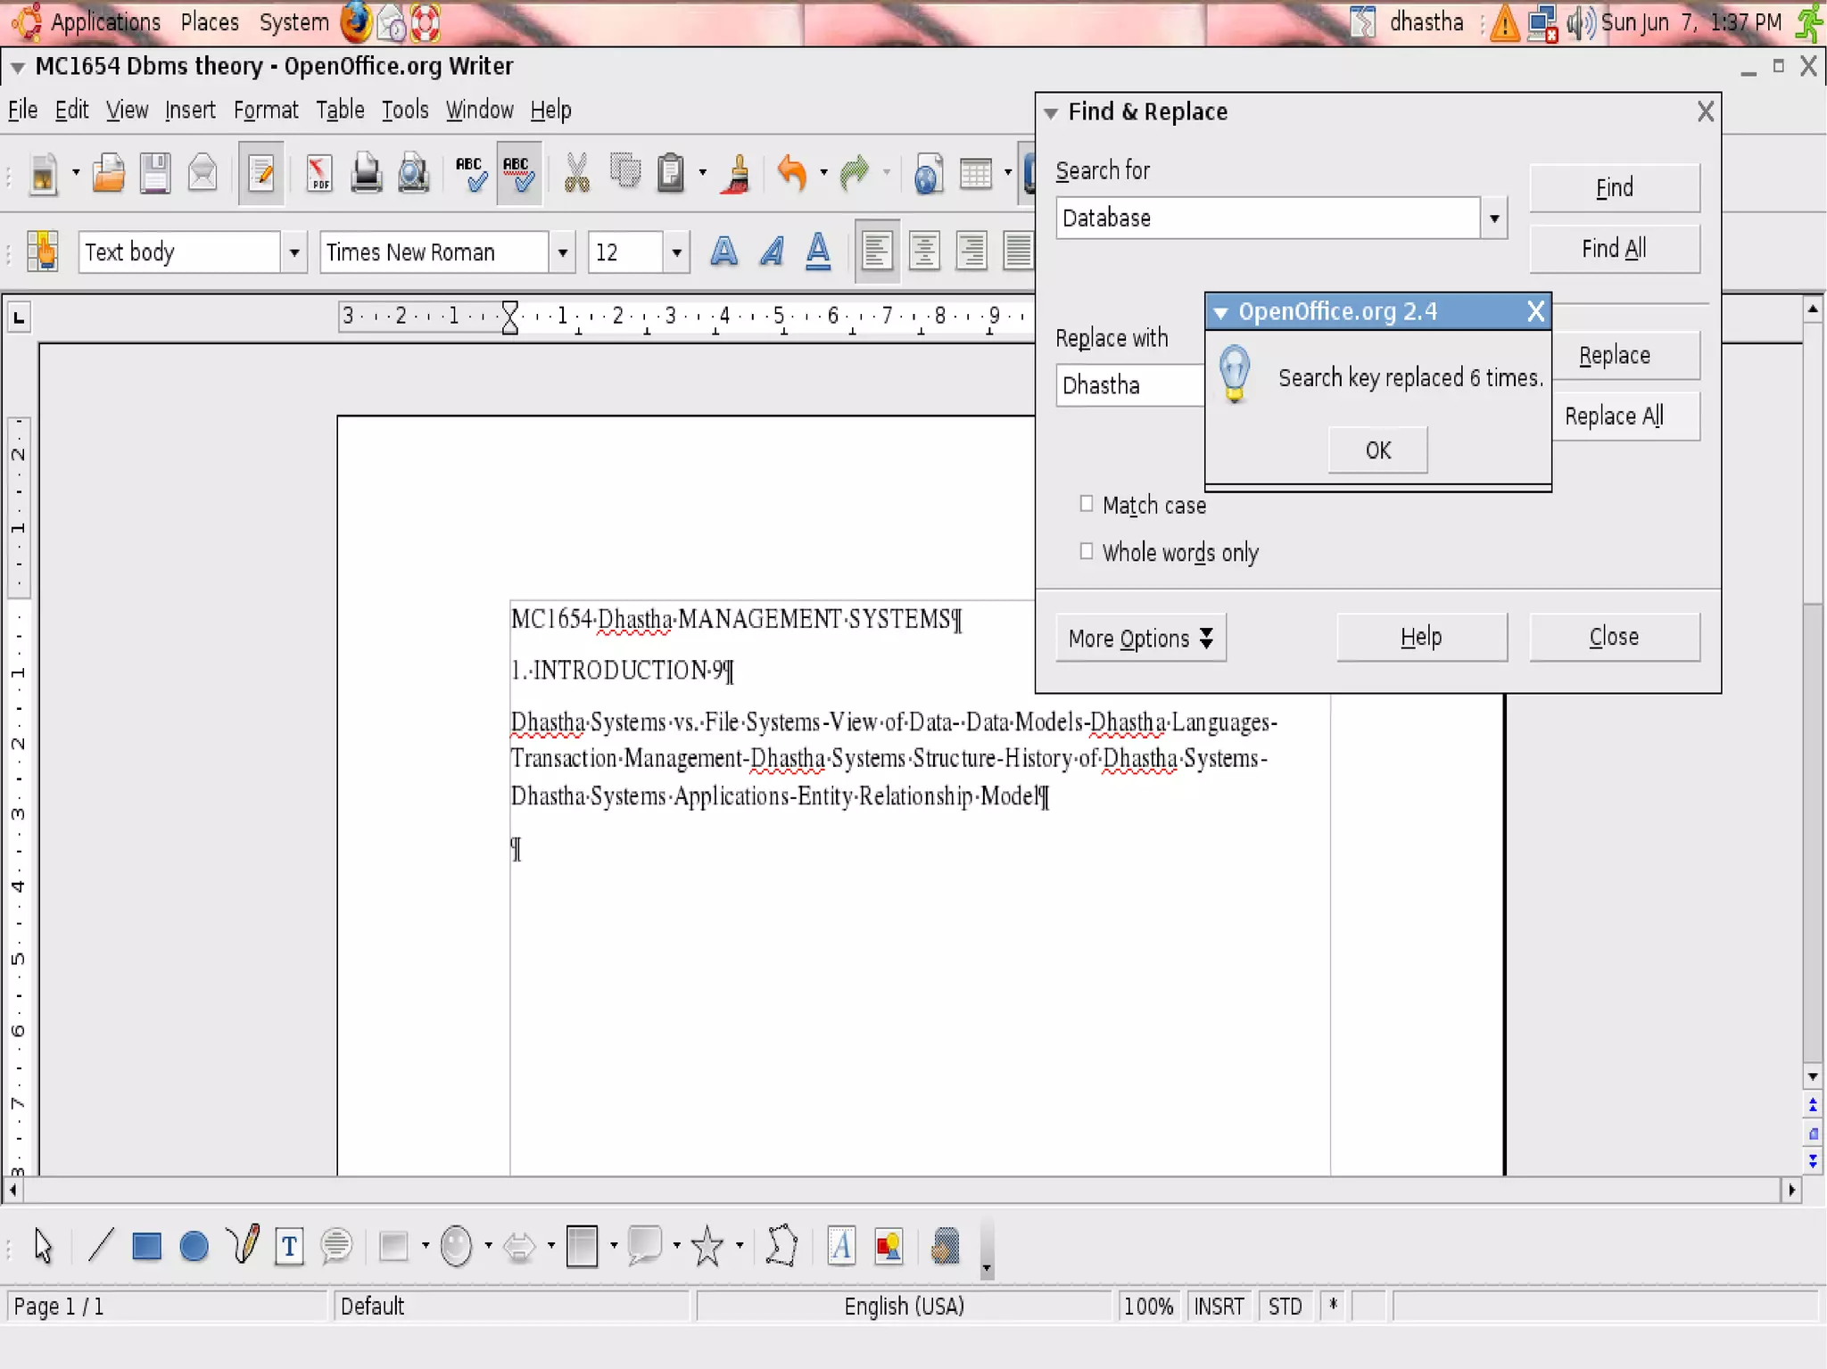Image resolution: width=1827 pixels, height=1369 pixels.
Task: Select the Rectangle drawing tool
Action: [146, 1246]
